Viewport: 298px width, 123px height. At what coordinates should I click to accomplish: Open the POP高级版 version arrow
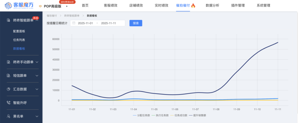click(x=67, y=6)
